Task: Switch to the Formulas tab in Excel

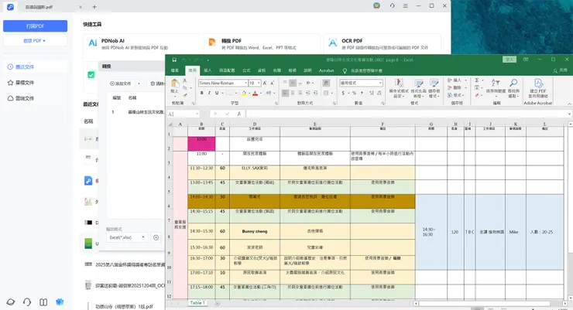Action: pos(246,70)
